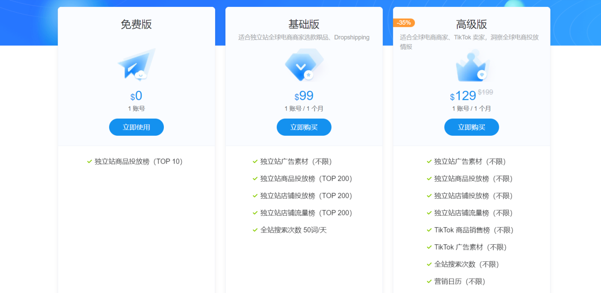
Task: Click the paper plane icon in 免费版
Action: [136, 65]
